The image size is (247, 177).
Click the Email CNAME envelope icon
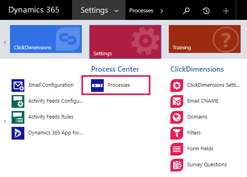(177, 101)
